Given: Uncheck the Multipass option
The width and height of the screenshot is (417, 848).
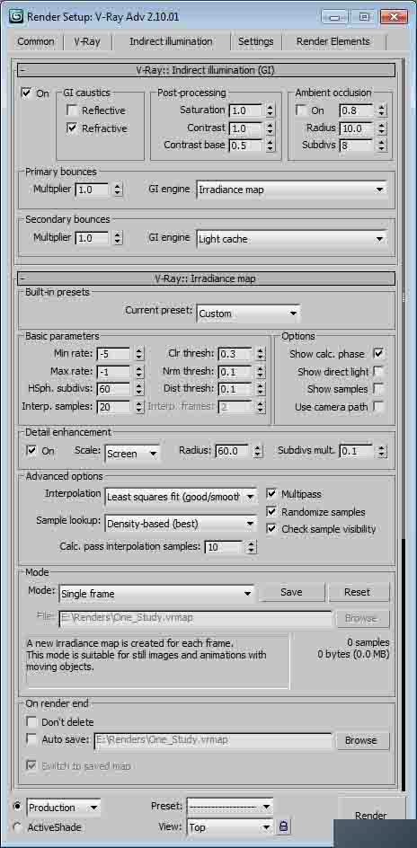Looking at the screenshot, I should (x=271, y=494).
